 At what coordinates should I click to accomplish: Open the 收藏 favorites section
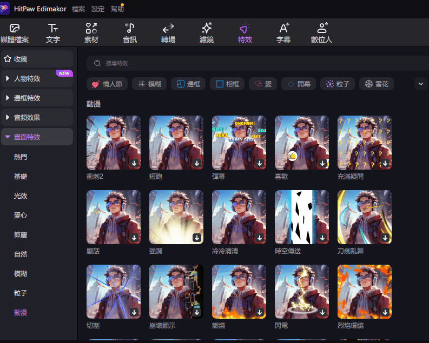tap(37, 59)
